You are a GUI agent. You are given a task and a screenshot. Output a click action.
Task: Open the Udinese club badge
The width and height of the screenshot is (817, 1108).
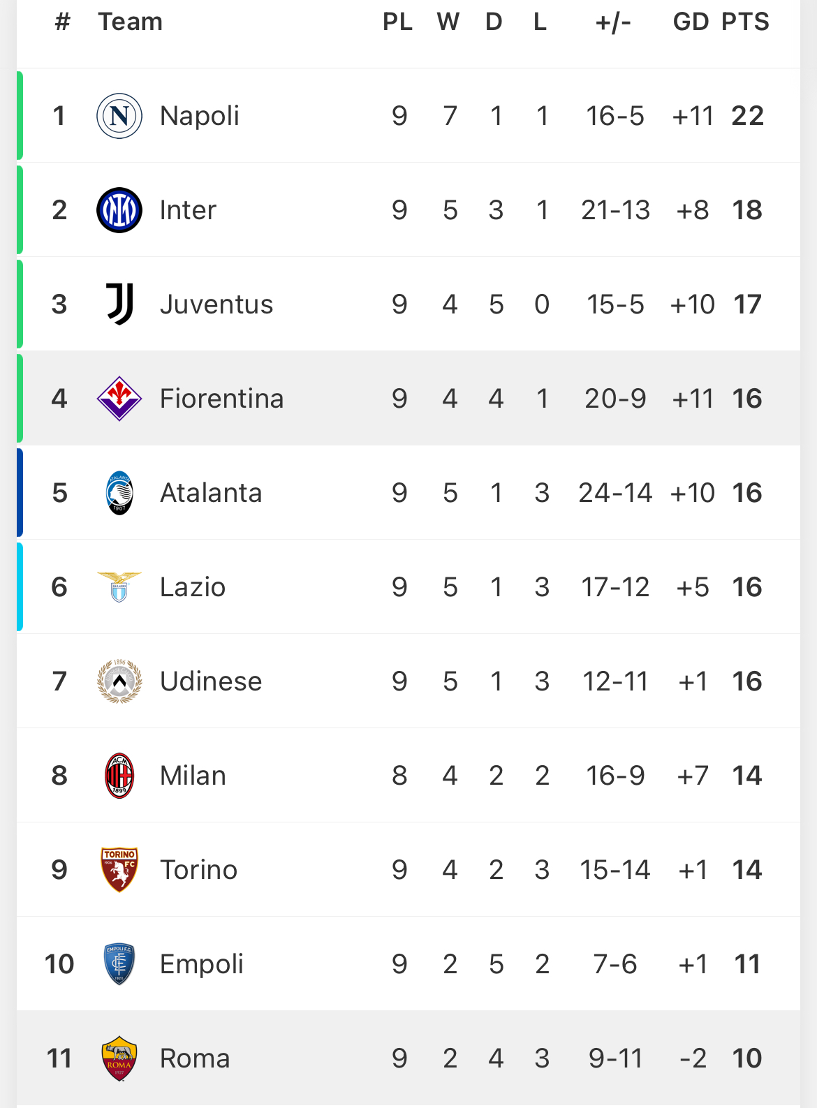pyautogui.click(x=119, y=681)
